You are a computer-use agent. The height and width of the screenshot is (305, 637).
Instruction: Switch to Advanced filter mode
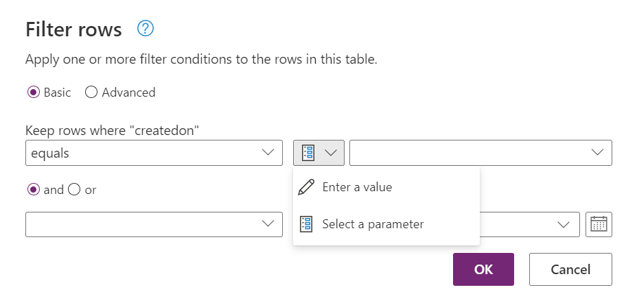(91, 93)
